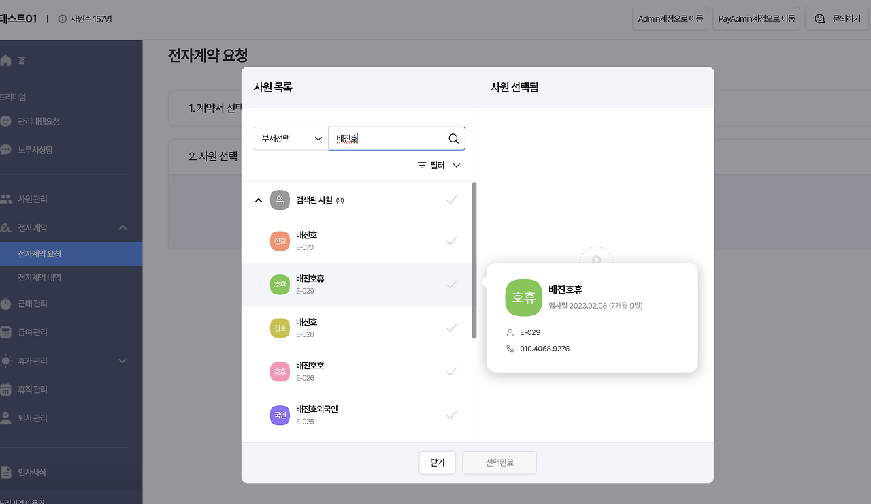Click the phone icon next to 010.4068.9276
Screen dimensions: 871x504
pos(511,348)
